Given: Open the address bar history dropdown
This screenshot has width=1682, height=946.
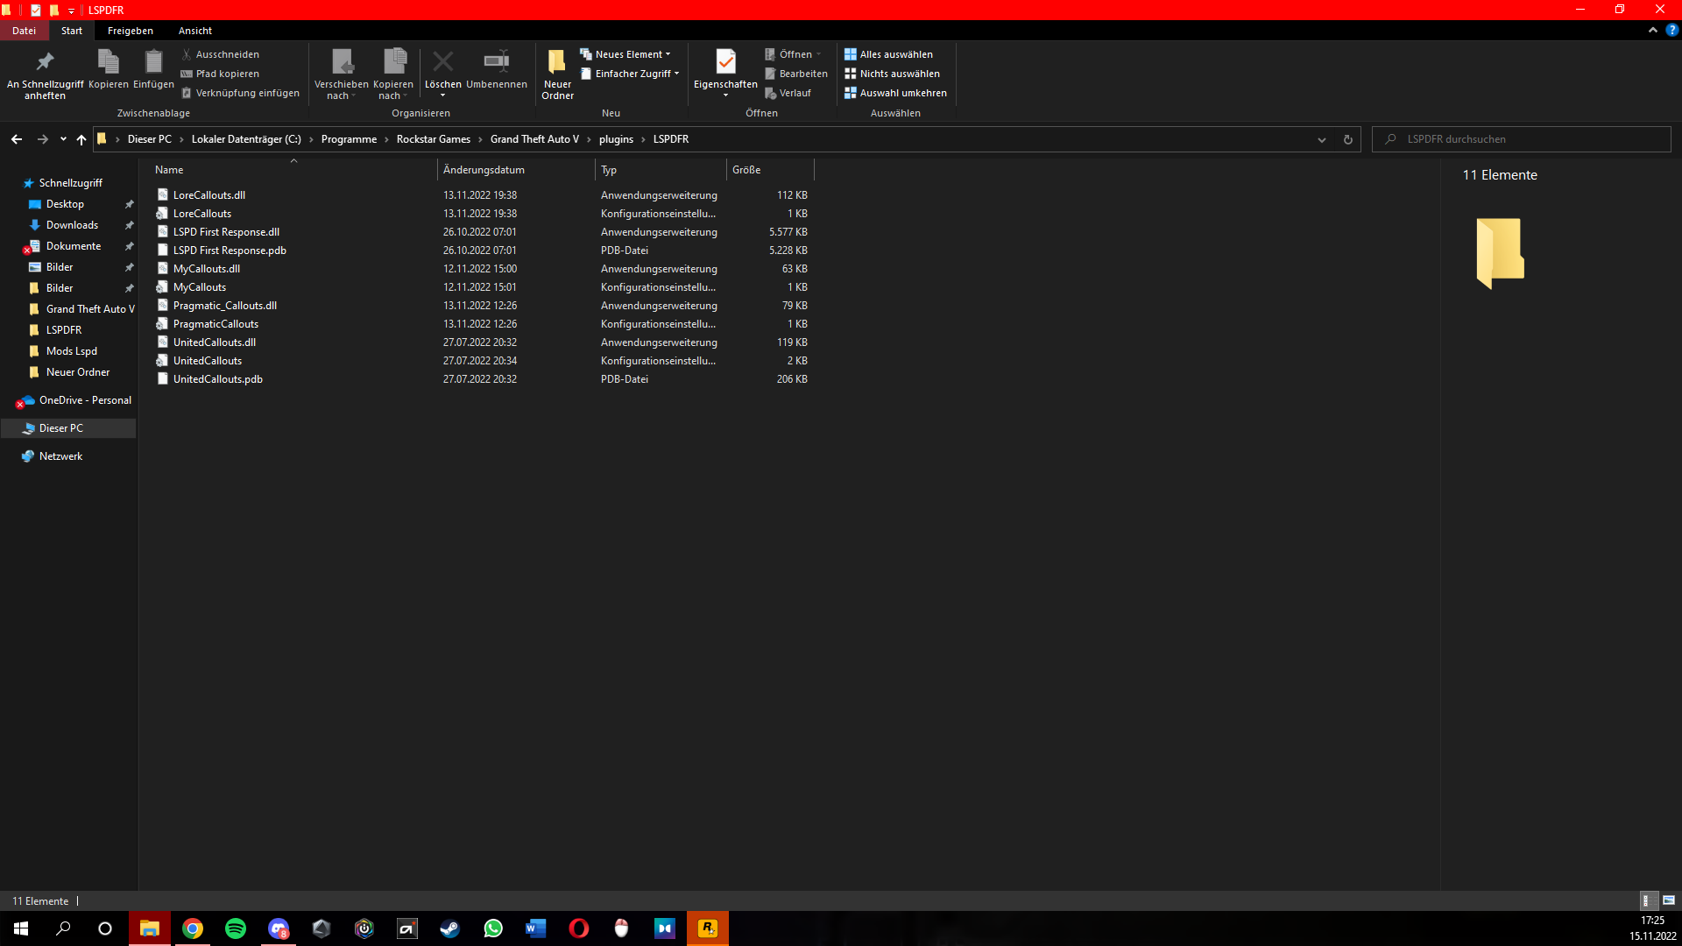Looking at the screenshot, I should point(1322,139).
